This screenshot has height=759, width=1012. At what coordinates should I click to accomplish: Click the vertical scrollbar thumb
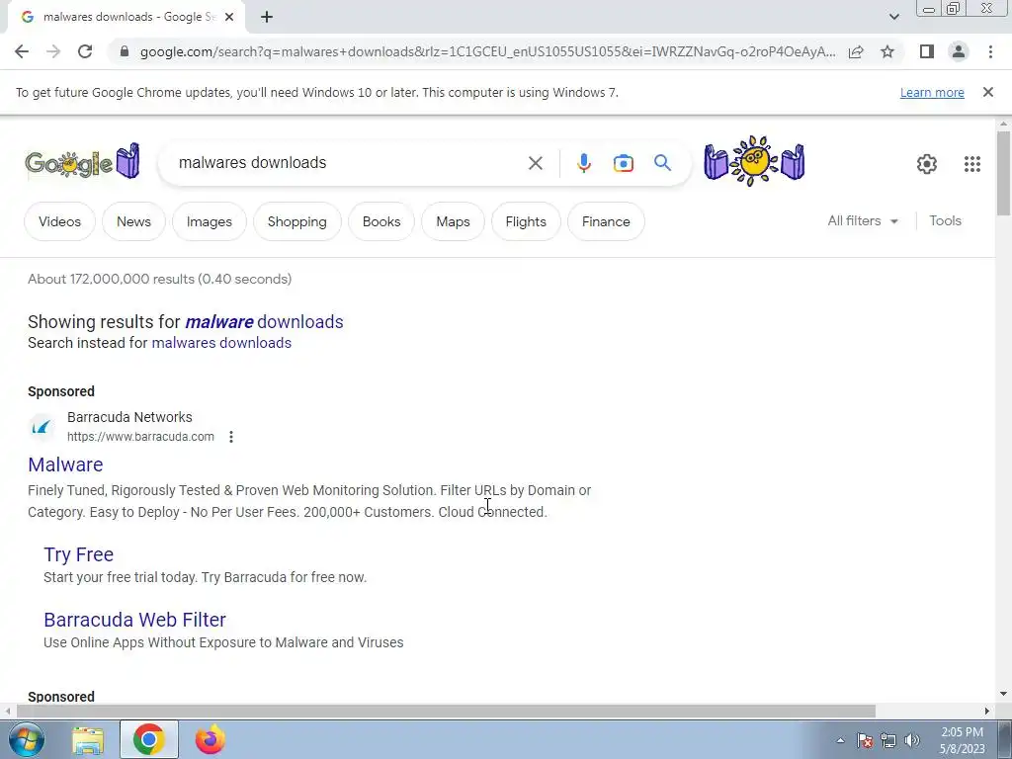(1003, 173)
